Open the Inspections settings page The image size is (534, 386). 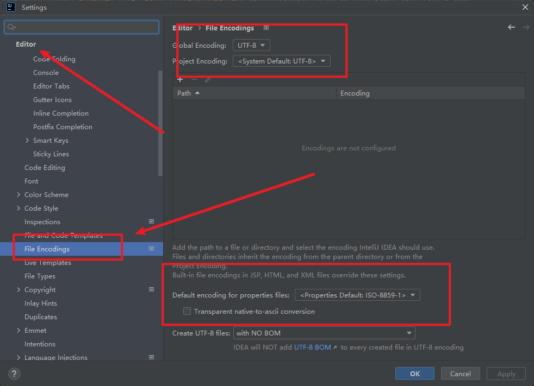(x=42, y=222)
